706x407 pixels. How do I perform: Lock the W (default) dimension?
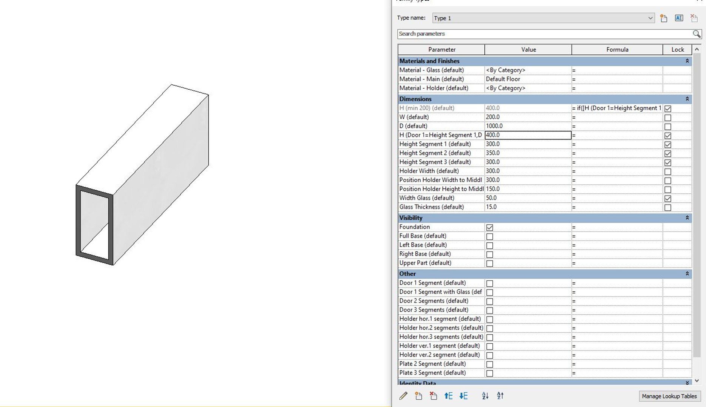click(x=668, y=118)
